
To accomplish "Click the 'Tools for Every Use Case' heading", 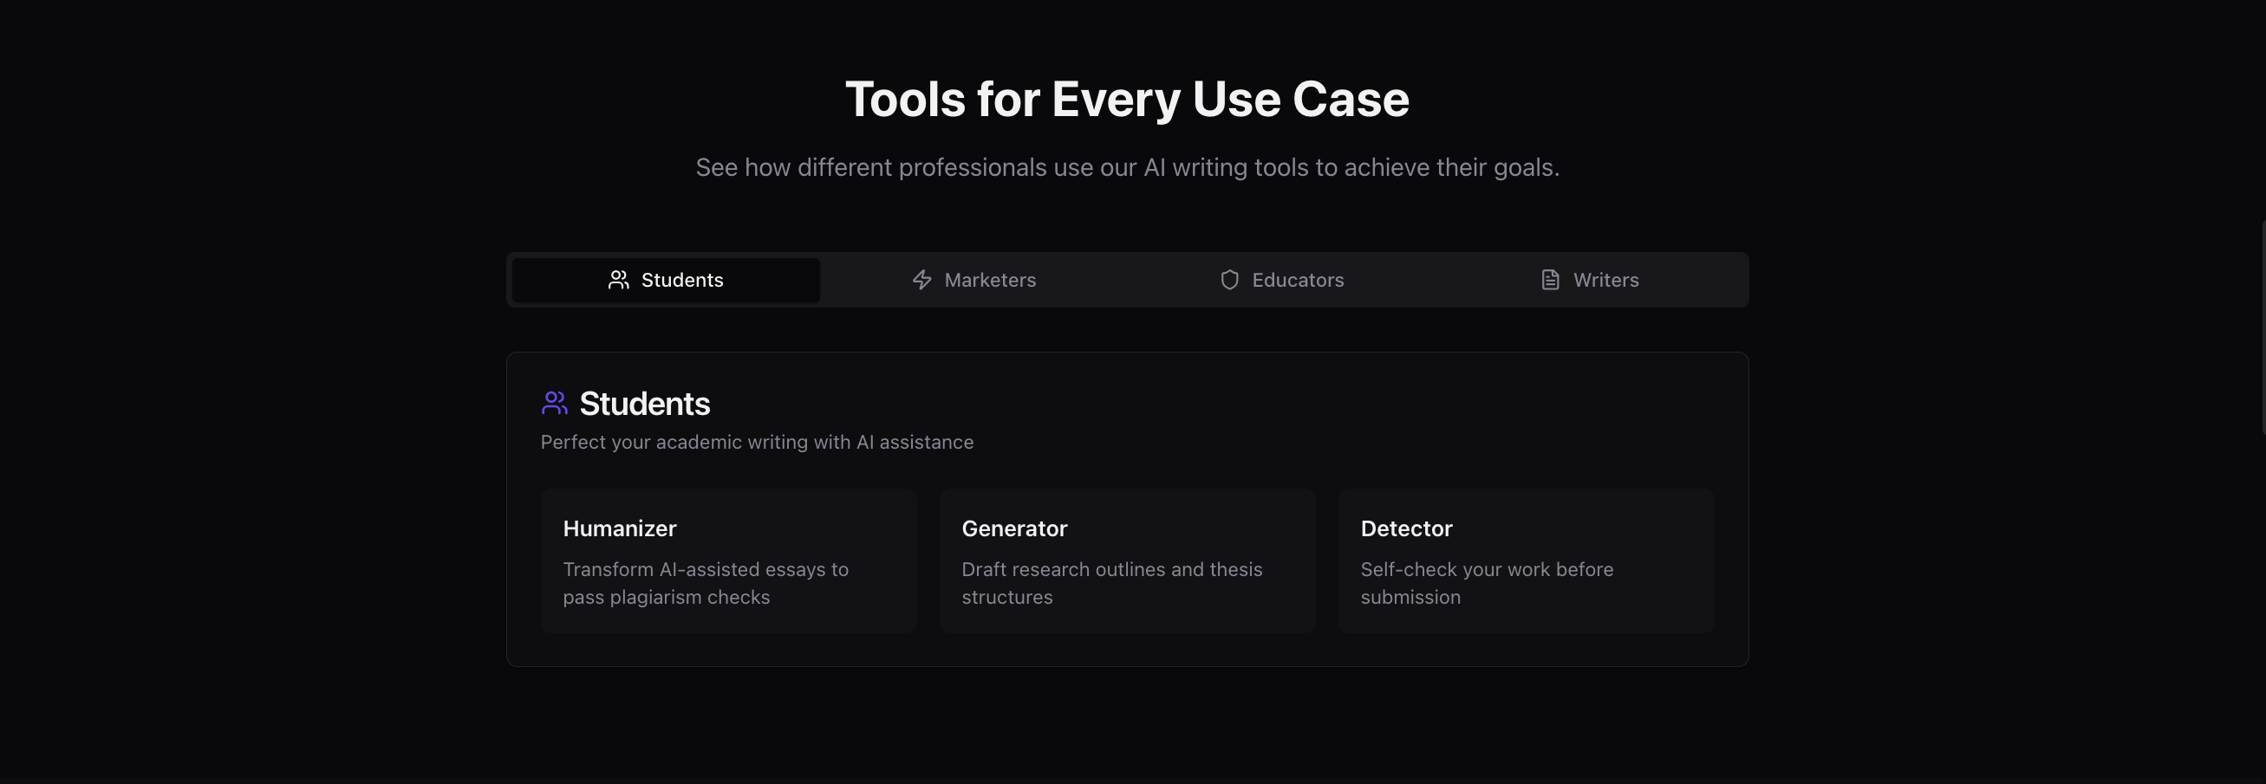I will pos(1127,99).
